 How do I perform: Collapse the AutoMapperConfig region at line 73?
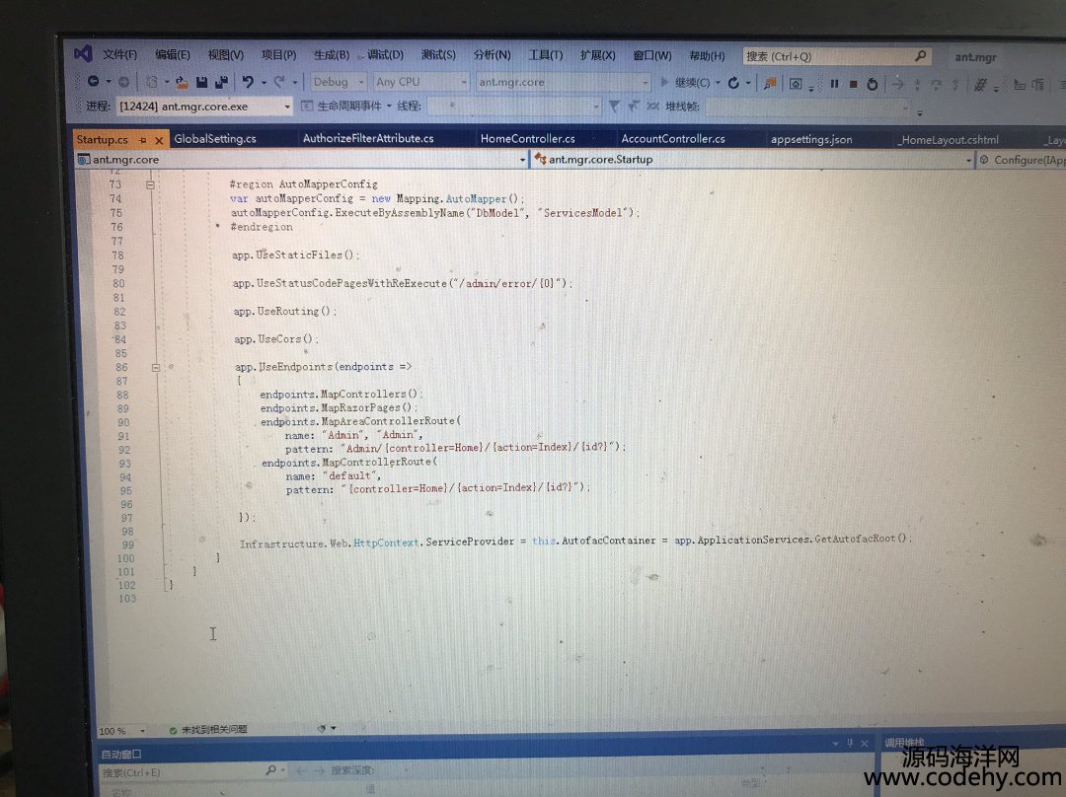(151, 184)
